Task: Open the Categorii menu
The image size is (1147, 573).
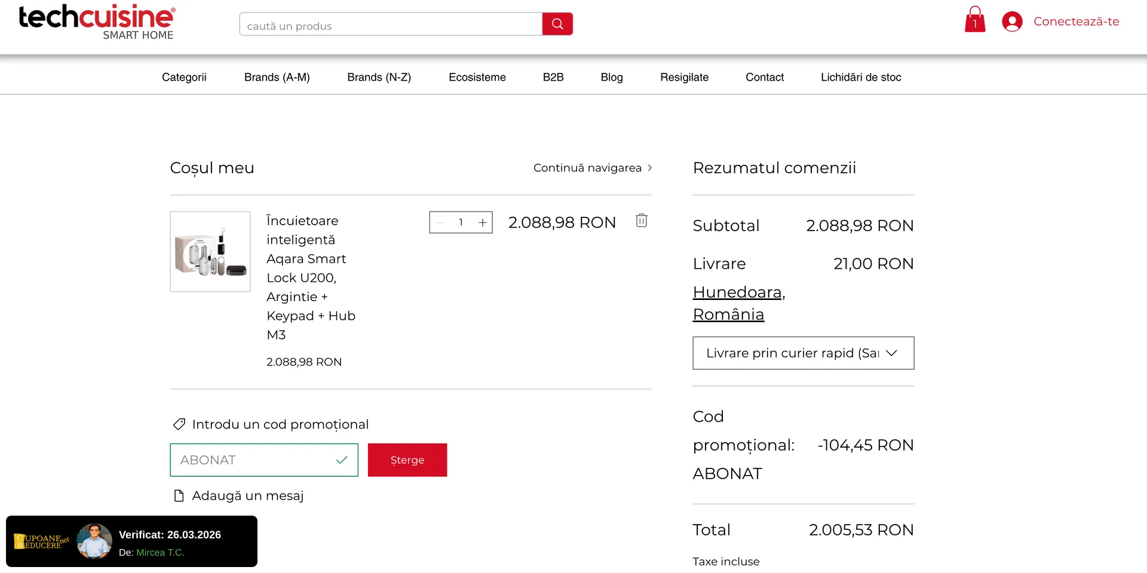Action: tap(184, 77)
